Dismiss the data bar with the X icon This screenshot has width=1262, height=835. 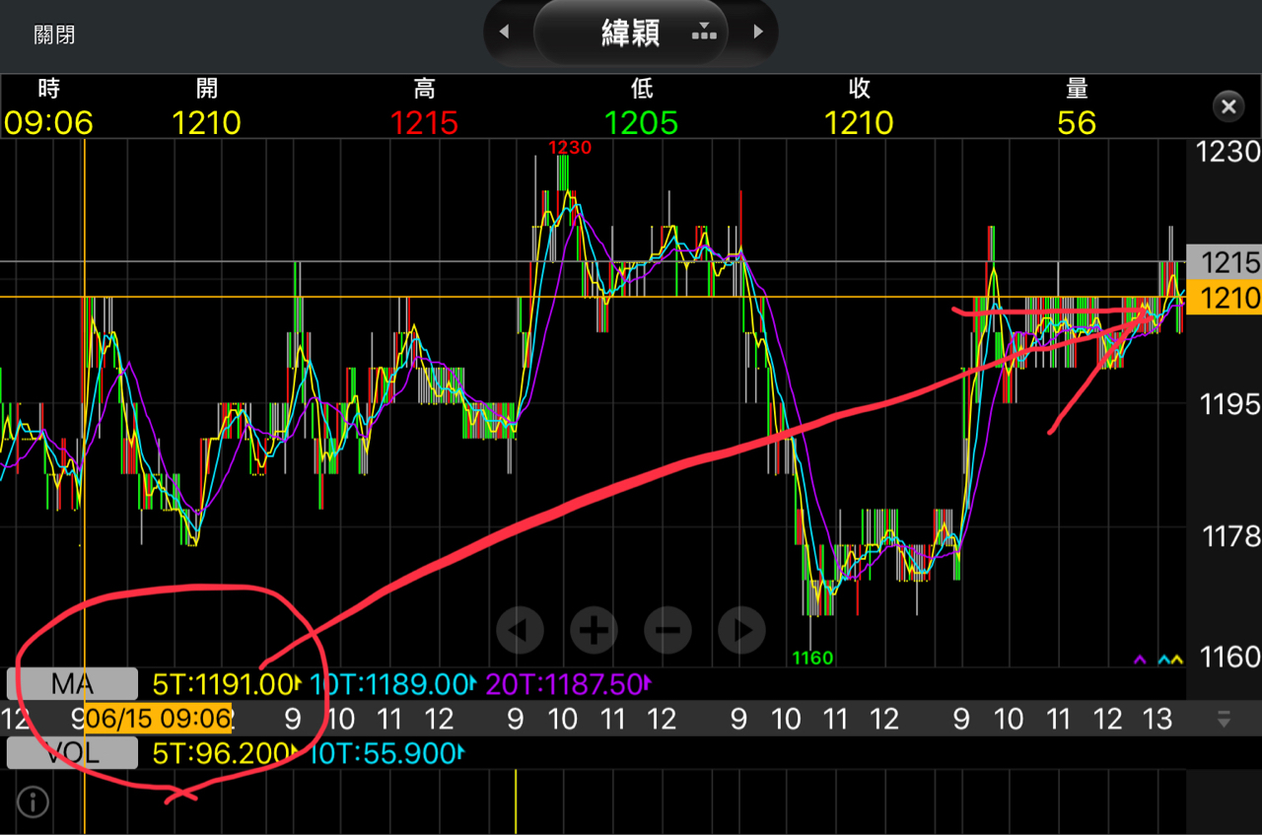pyautogui.click(x=1228, y=106)
